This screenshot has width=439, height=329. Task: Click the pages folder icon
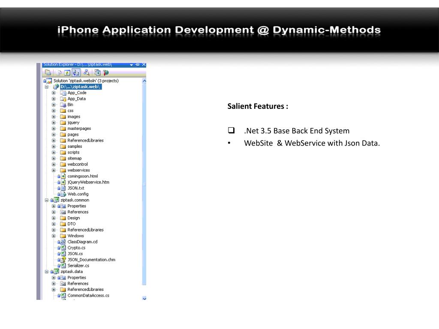click(x=63, y=135)
